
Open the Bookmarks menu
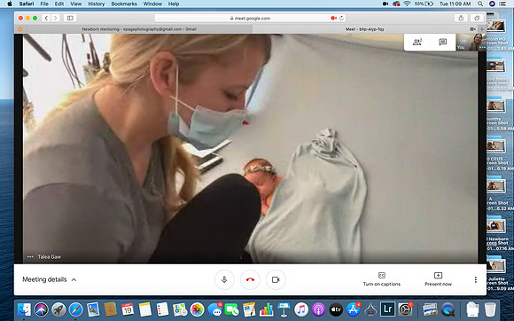point(124,4)
